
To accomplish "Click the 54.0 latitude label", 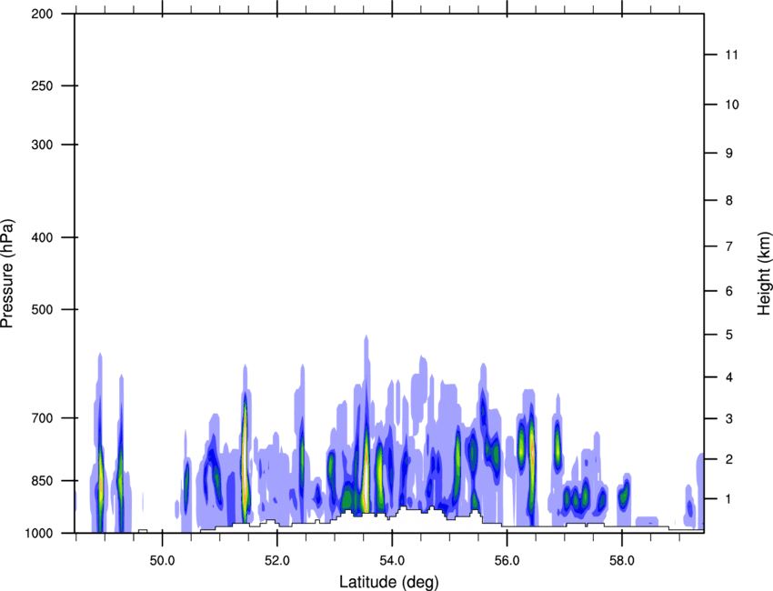I will pos(392,561).
